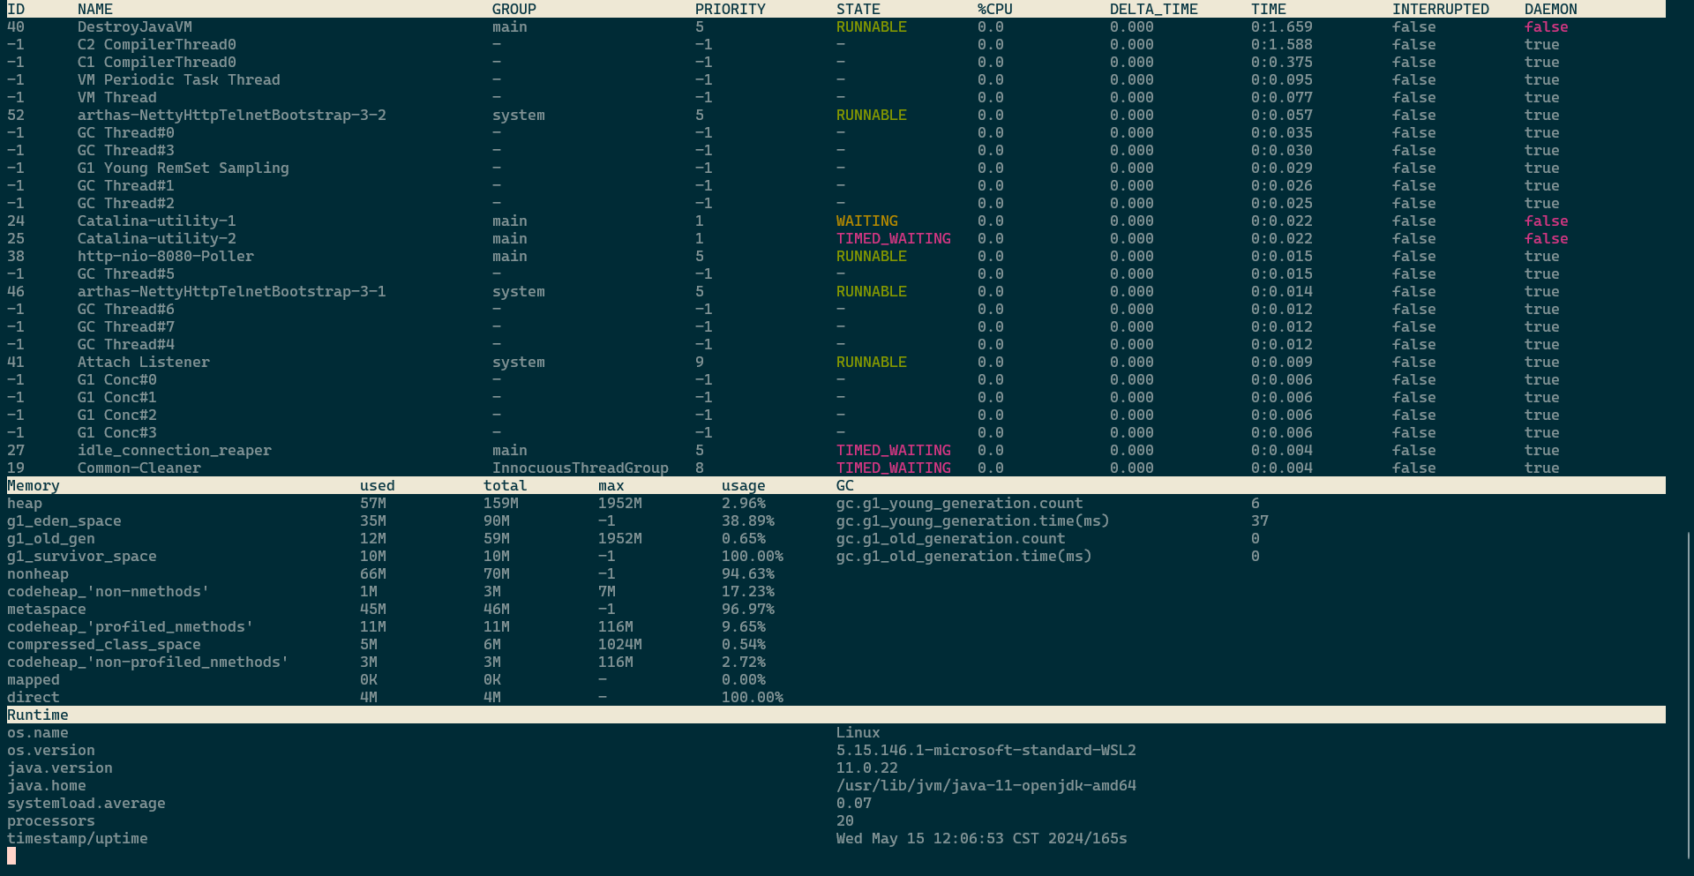This screenshot has width=1694, height=876.
Task: Click the Runtime section header
Action: click(38, 715)
